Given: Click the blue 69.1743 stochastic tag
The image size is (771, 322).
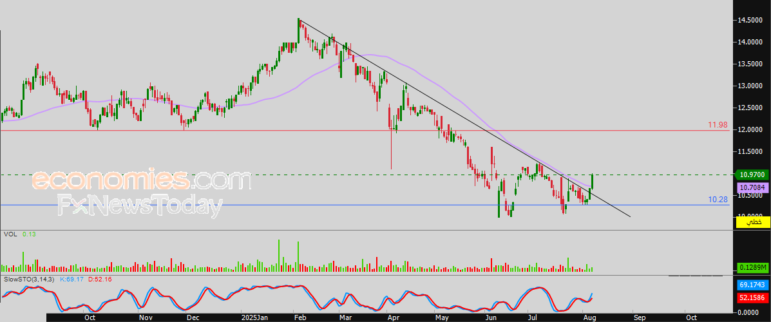Looking at the screenshot, I should click(752, 285).
